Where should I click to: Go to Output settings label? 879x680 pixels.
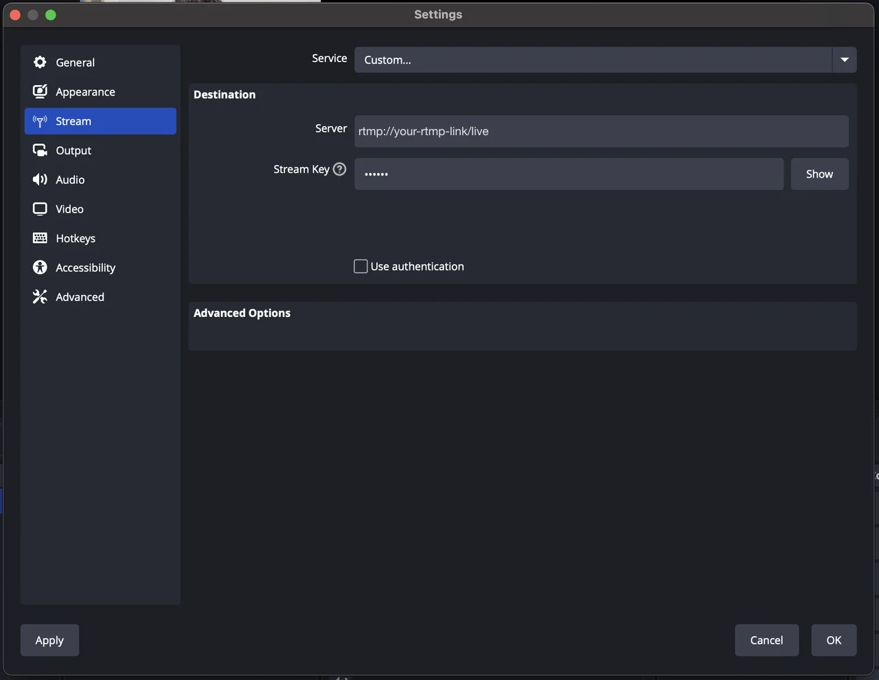click(x=73, y=150)
